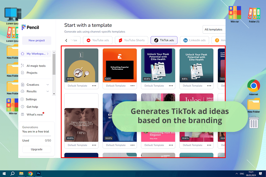Select the Recycle Bin desktop icon
Viewport: 266px width, 177px height.
tap(254, 122)
